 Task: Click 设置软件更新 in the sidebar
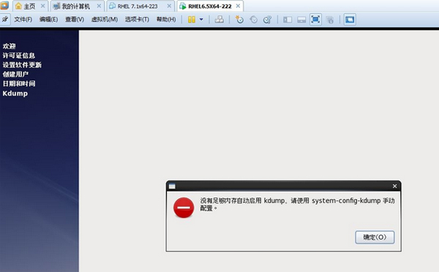click(22, 65)
